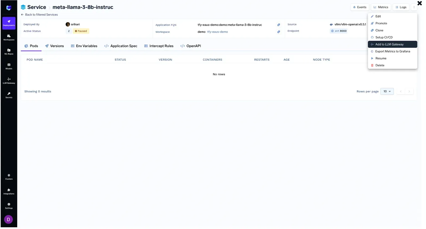Switch to the Versions tab
This screenshot has width=426, height=229.
coord(55,46)
